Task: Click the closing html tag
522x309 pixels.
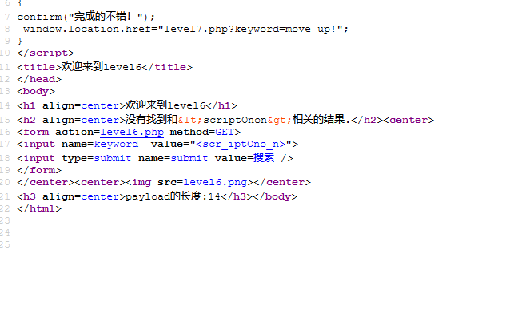Action: point(39,208)
